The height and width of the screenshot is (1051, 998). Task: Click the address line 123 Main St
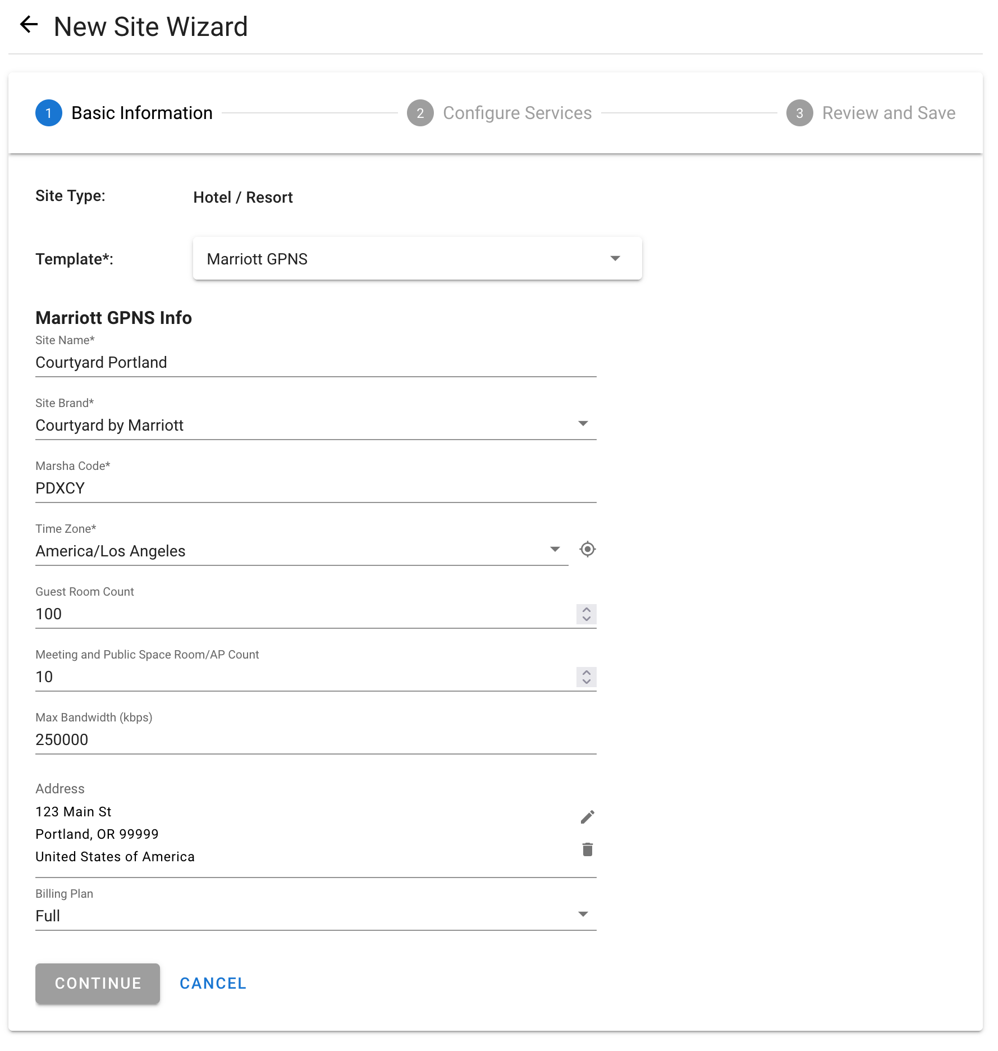point(74,812)
